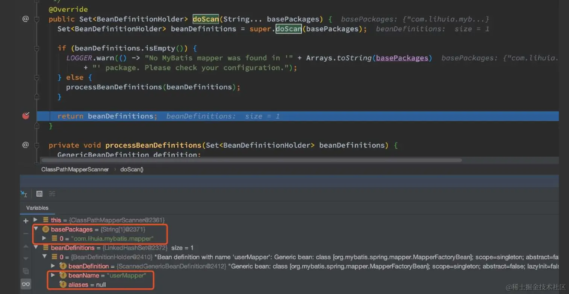The height and width of the screenshot is (294, 569).
Task: Click the object icon beside 'this' variable
Action: (x=45, y=220)
